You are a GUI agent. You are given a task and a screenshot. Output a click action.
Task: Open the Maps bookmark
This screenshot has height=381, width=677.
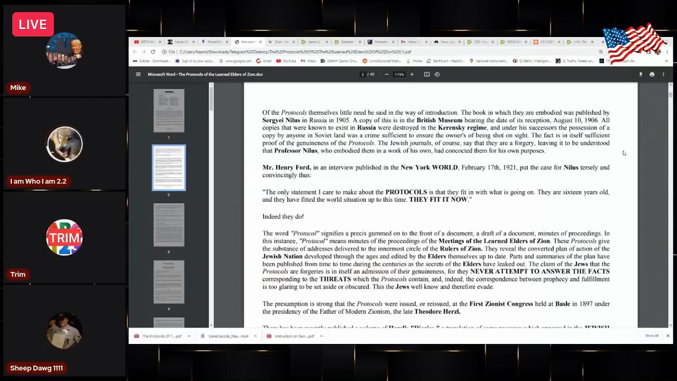pos(308,61)
